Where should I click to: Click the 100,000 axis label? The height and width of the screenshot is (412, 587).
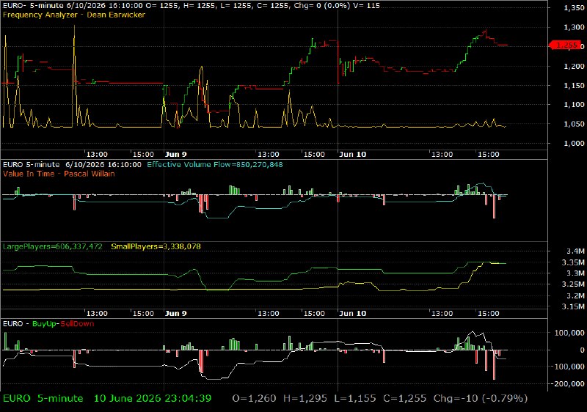click(x=569, y=333)
